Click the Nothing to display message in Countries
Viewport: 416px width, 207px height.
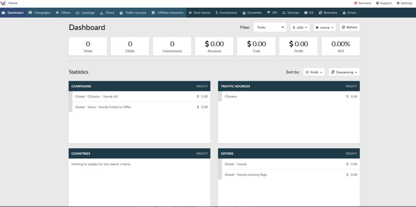(101, 164)
